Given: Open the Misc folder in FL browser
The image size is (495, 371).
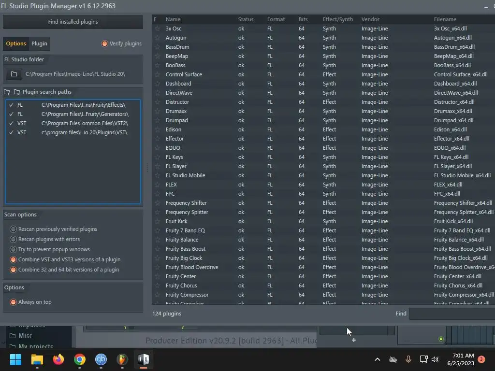Looking at the screenshot, I should [x=21, y=336].
